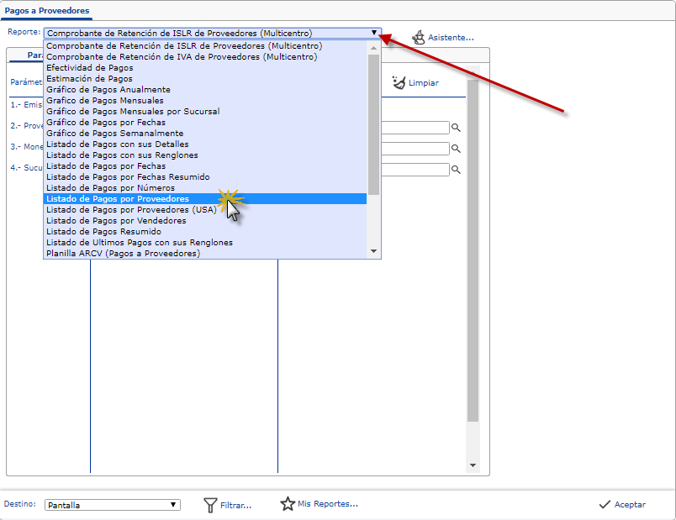676x520 pixels.
Task: Select Grafico de Pagos Mensuales
Action: click(x=206, y=100)
